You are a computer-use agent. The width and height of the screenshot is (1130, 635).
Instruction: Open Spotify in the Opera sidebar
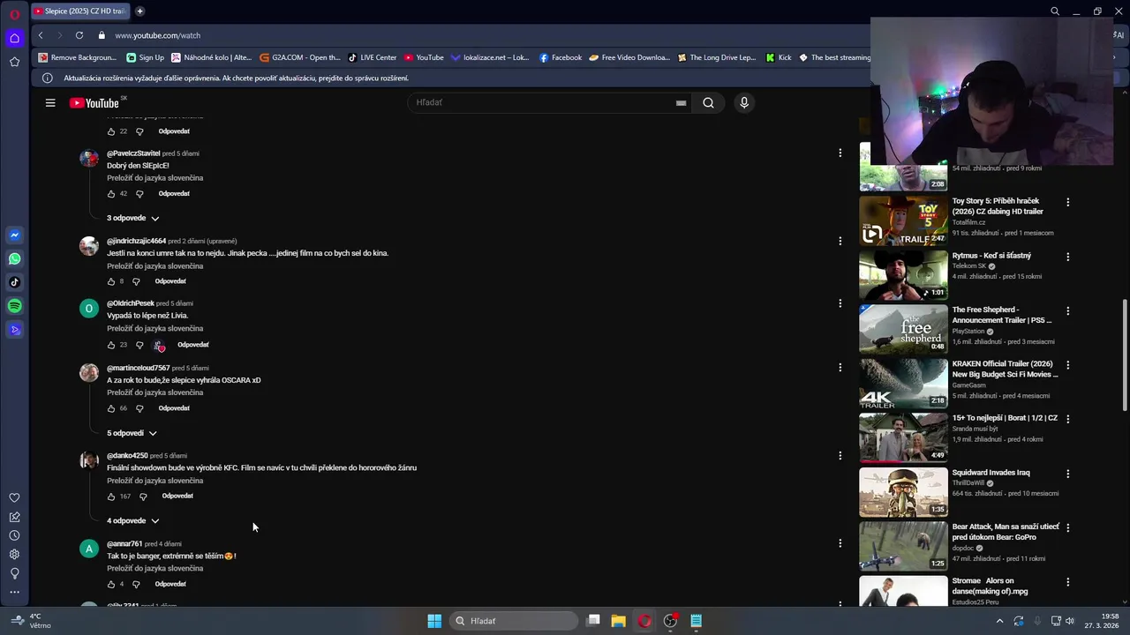pyautogui.click(x=14, y=306)
